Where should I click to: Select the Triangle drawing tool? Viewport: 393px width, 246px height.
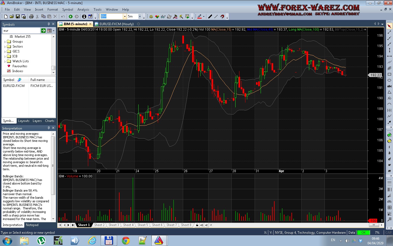[x=389, y=92]
